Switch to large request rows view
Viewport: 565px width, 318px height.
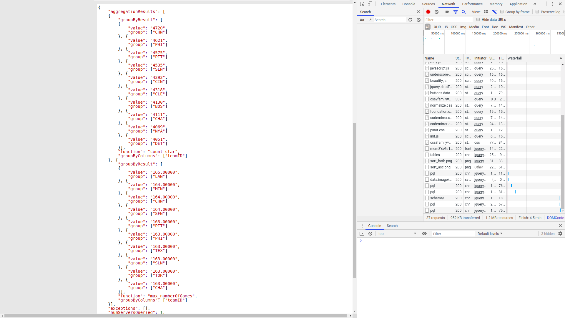486,12
